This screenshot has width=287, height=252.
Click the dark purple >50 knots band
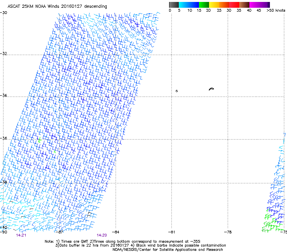click(269, 5)
